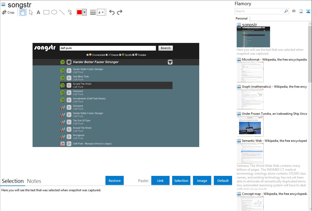Image resolution: width=312 pixels, height=211 pixels.
Task: Click the magnifier search icon
Action: click(x=286, y=11)
